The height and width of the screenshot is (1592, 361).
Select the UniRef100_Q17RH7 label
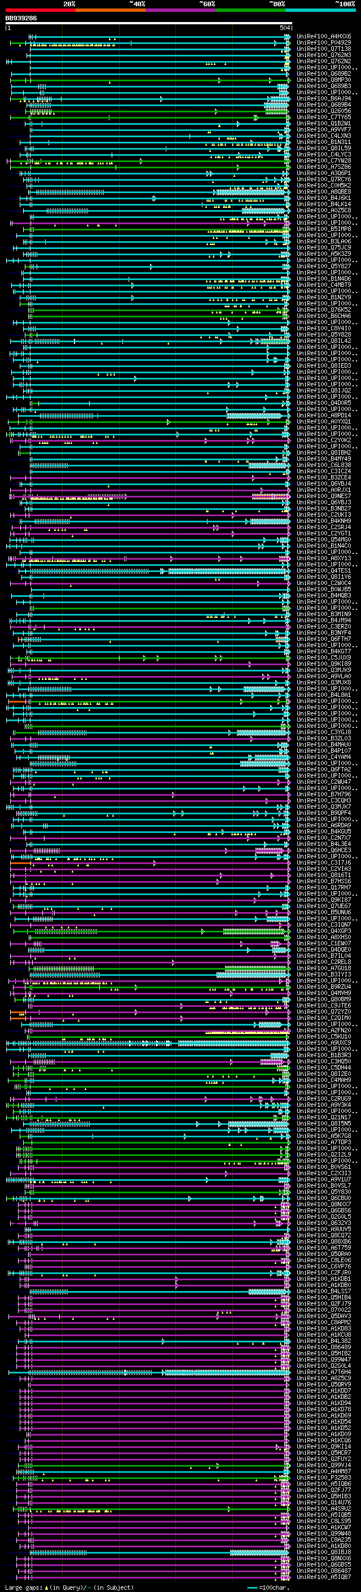(x=324, y=887)
